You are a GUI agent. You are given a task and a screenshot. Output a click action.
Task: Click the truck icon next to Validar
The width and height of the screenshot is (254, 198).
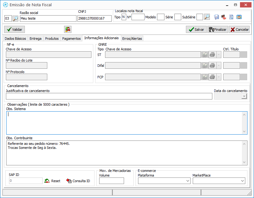pyautogui.click(x=68, y=30)
